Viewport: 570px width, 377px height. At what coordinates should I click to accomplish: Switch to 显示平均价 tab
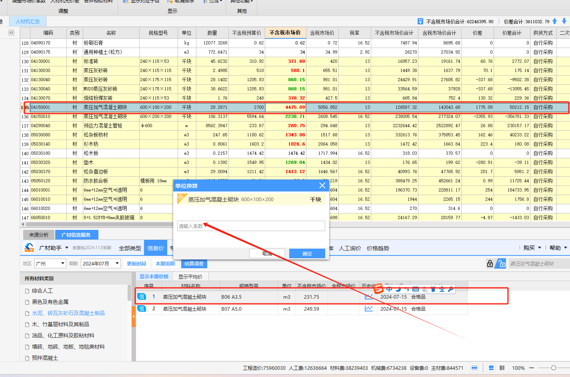coord(190,276)
